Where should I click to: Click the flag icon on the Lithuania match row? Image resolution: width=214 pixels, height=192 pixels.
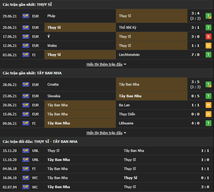(26, 123)
